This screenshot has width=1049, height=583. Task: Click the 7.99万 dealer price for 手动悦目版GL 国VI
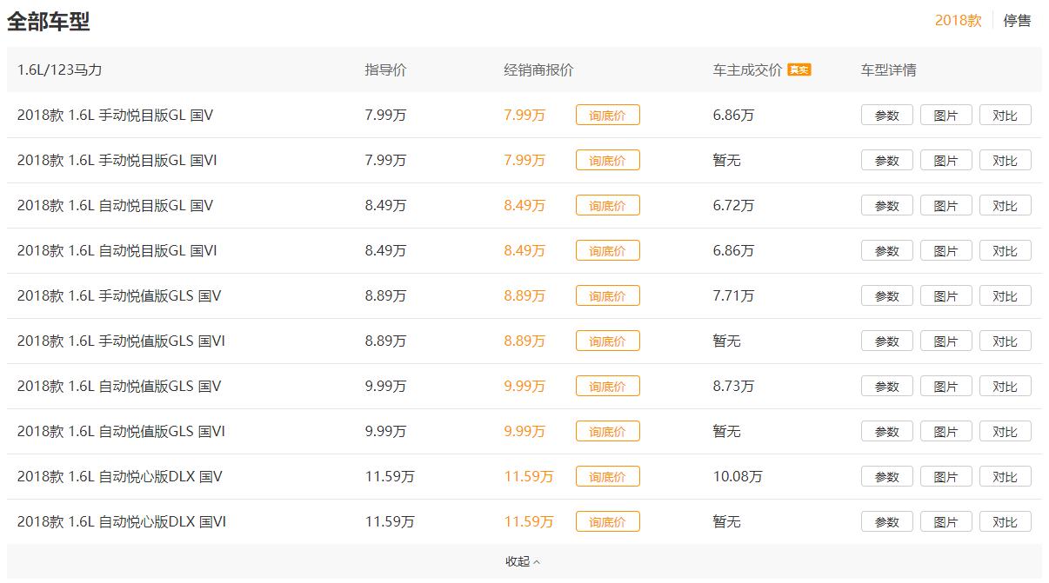pos(524,160)
